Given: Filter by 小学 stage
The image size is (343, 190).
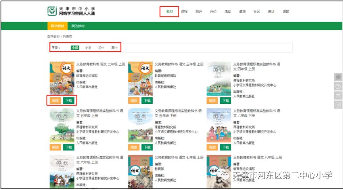Looking at the screenshot, I should (88, 47).
